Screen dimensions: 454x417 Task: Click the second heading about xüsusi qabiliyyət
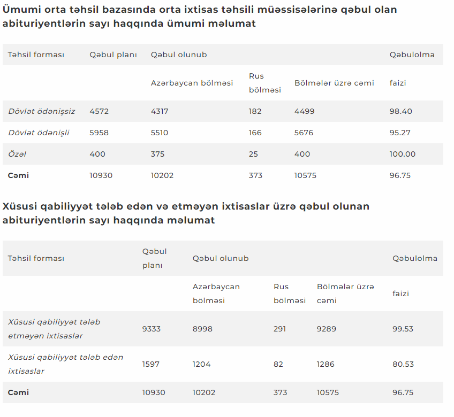coord(186,213)
